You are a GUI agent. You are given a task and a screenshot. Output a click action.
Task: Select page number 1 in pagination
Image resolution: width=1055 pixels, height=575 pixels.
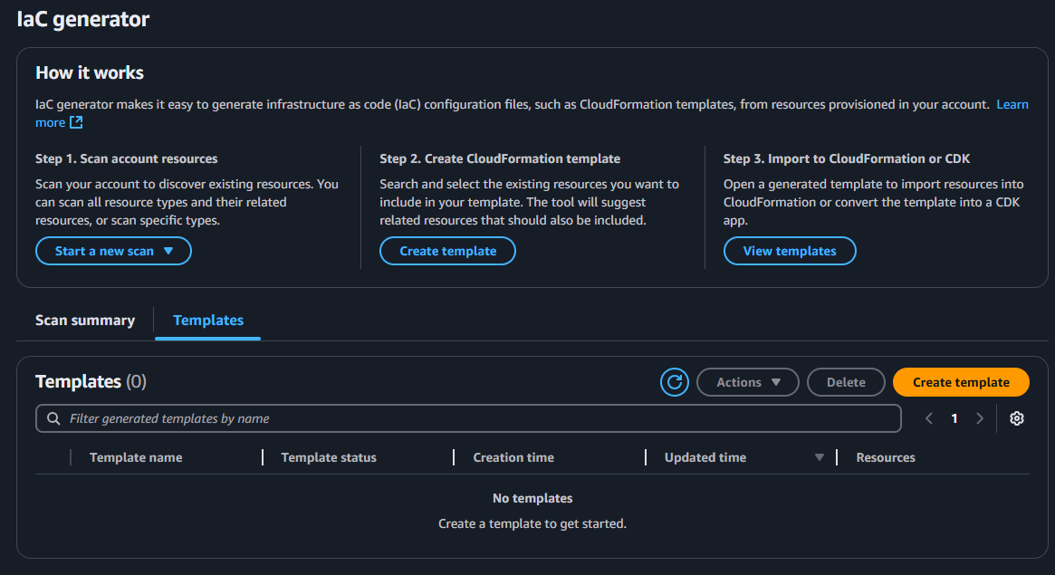pos(954,418)
